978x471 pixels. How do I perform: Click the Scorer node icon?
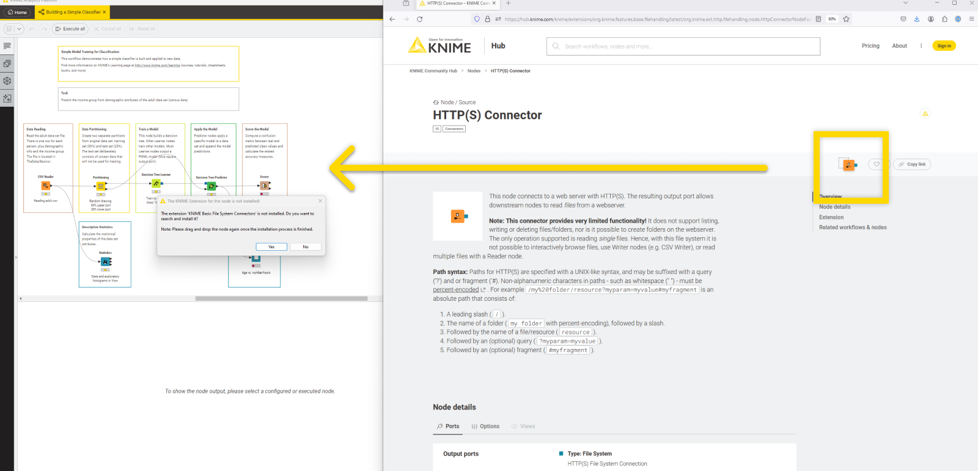[265, 185]
